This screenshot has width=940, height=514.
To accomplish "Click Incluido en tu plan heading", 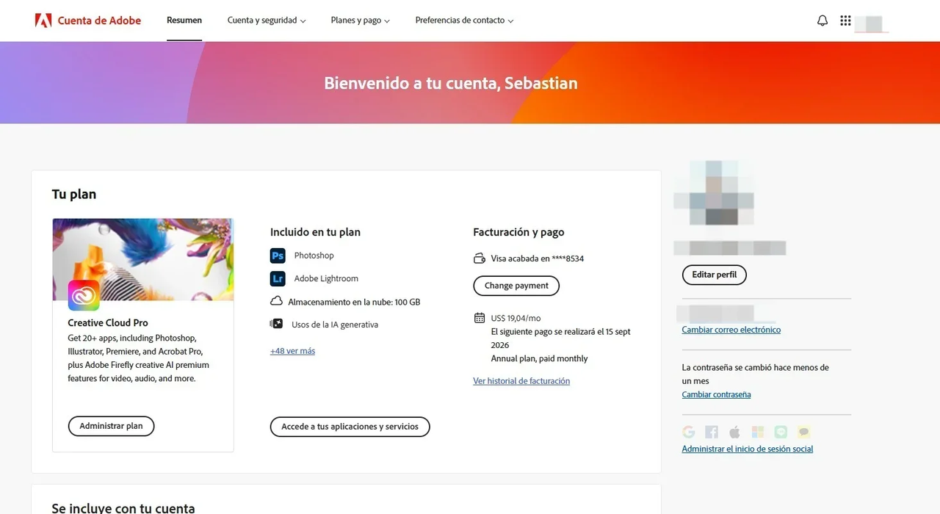I will (x=315, y=232).
